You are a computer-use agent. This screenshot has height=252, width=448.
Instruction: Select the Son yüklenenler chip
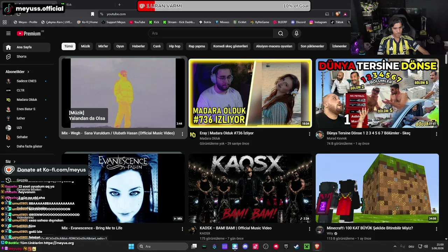312,46
